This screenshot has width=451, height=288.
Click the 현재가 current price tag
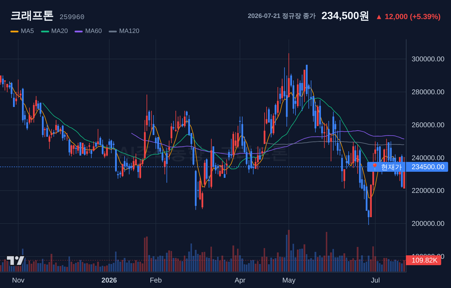pos(386,167)
